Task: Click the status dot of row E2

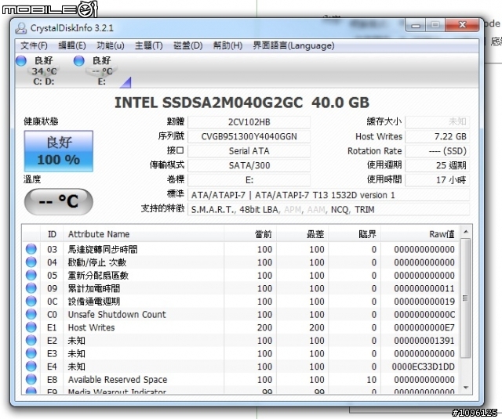Action: tap(31, 341)
